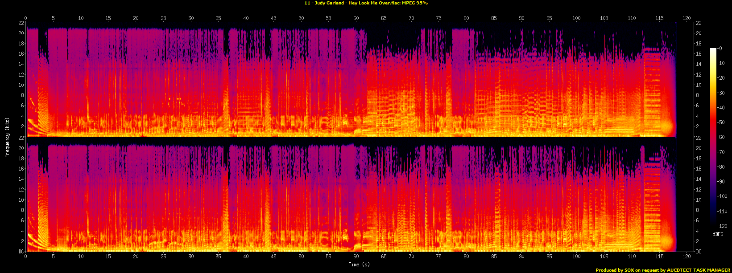Click the '-50' color scale label
Image resolution: width=732 pixels, height=273 pixels.
[720, 122]
